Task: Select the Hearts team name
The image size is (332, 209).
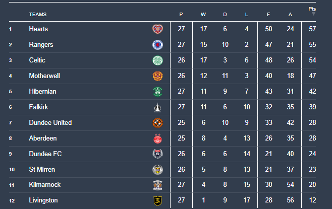Action: coord(38,29)
